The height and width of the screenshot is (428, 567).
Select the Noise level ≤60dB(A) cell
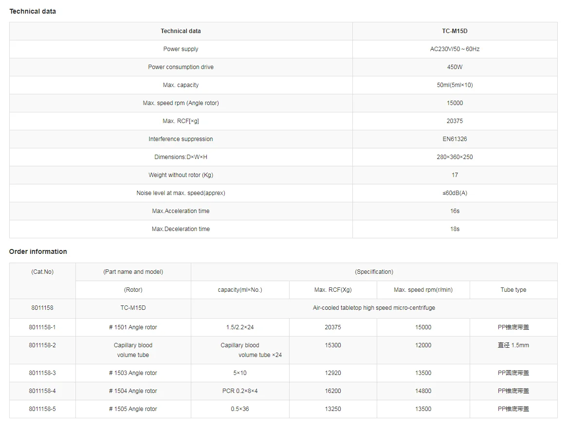point(455,193)
